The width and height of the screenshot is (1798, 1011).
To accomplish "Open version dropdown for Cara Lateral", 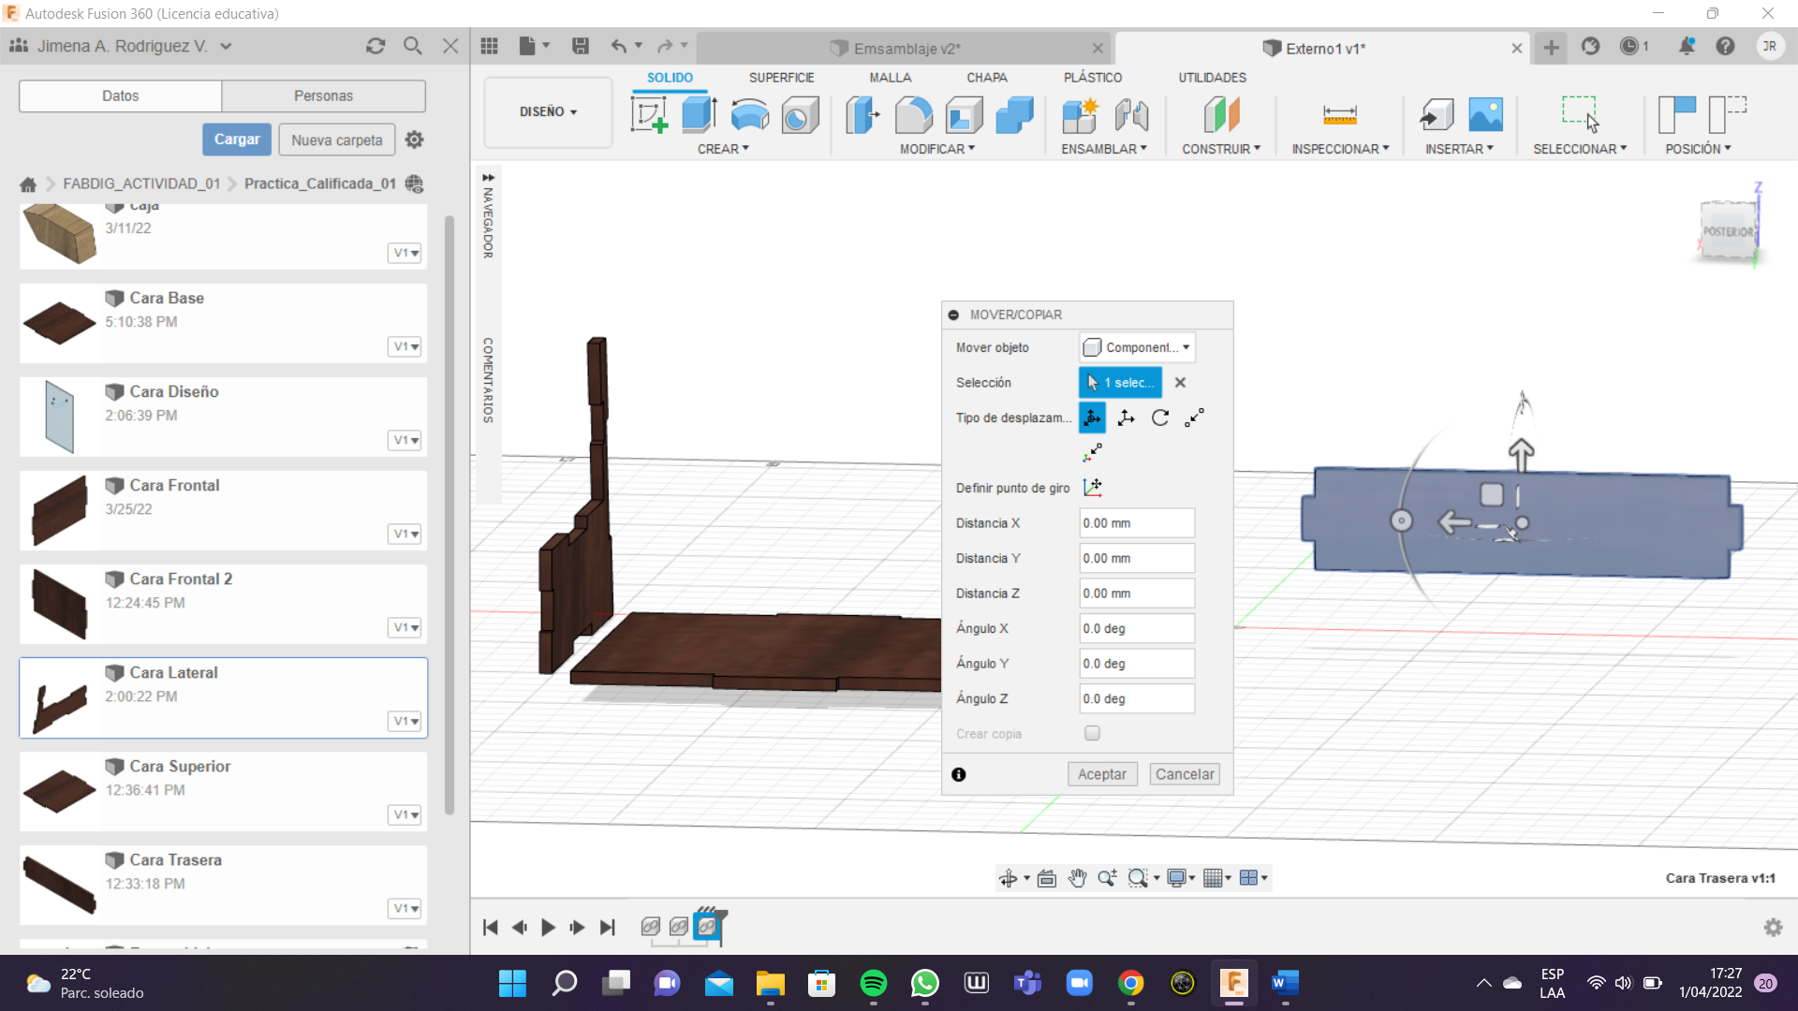I will click(405, 721).
